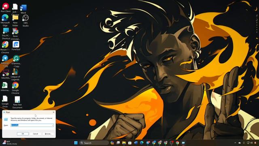Open the This PC - Shortcut icon
Screen dimensions: 259x146
(6, 34)
